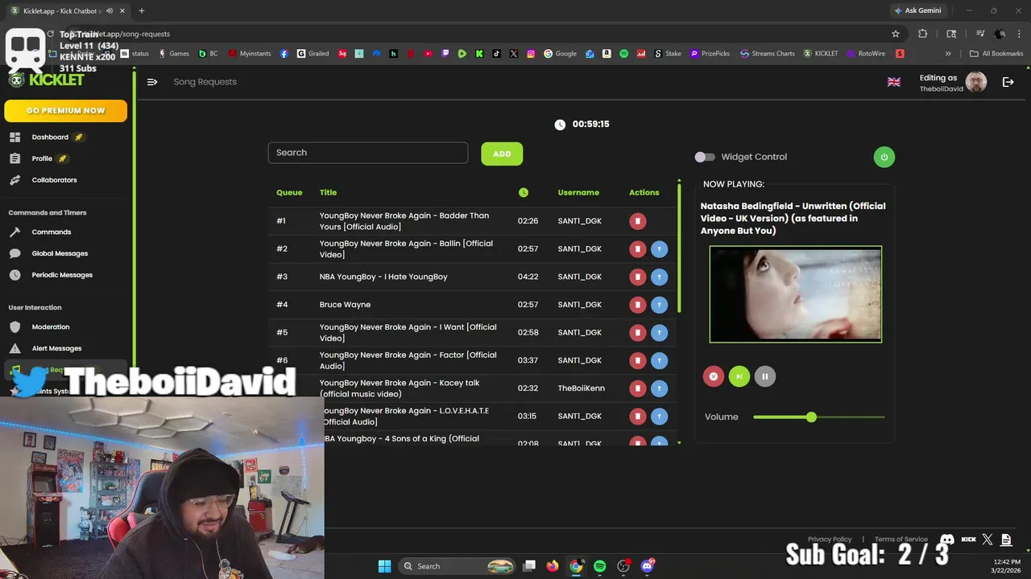Viewport: 1031px width, 579px height.
Task: Click in the song Search field
Action: pos(368,153)
